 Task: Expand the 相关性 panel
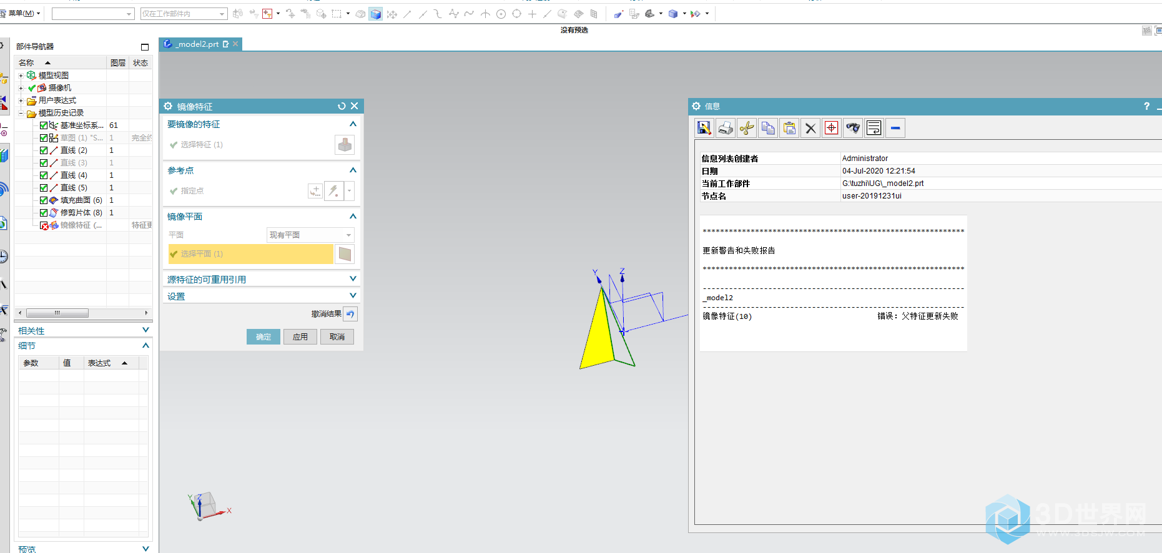click(145, 330)
